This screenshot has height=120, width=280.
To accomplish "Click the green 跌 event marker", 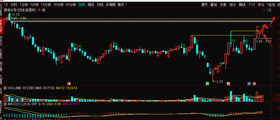I will (207, 84).
